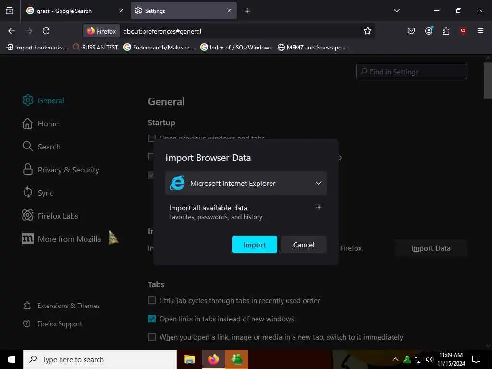Expand the Import all available data plus
This screenshot has height=369, width=492.
[x=319, y=207]
